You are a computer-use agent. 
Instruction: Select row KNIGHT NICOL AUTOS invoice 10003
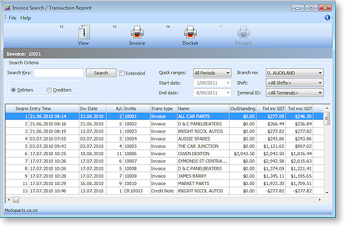click(x=164, y=131)
